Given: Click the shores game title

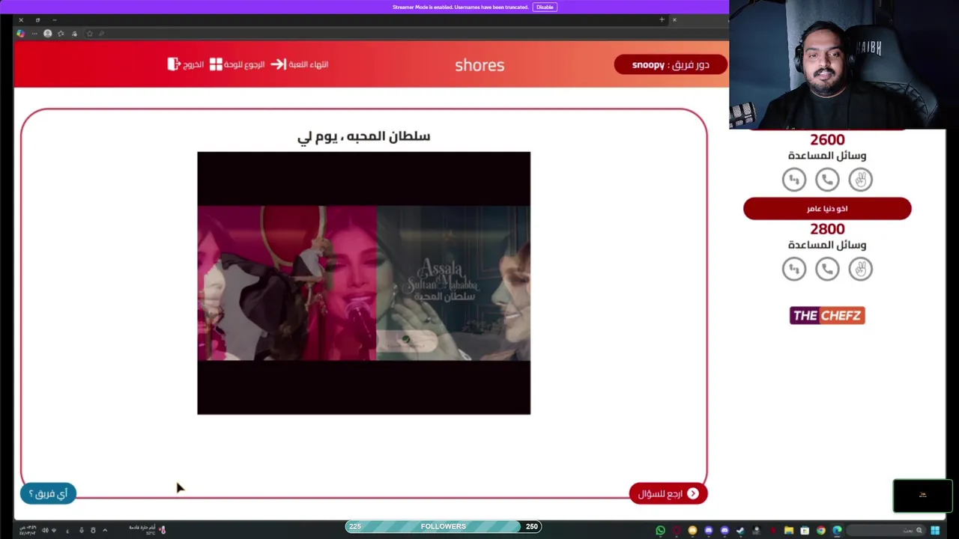Looking at the screenshot, I should tap(479, 65).
